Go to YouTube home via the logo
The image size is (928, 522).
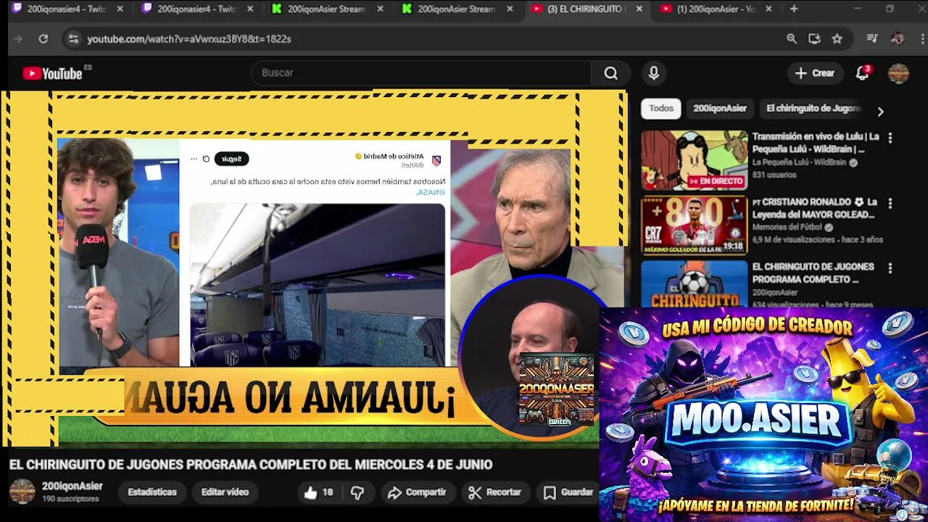pyautogui.click(x=52, y=73)
